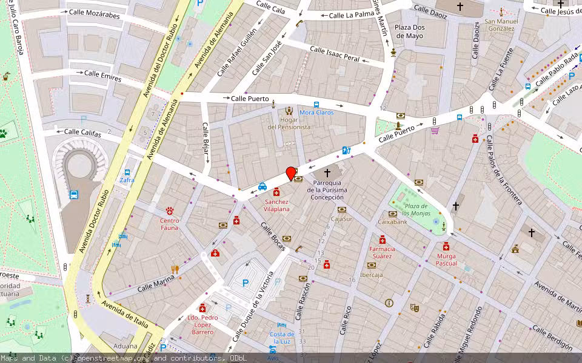Select the Calle Marina street label
The height and width of the screenshot is (363, 582).
[156, 283]
